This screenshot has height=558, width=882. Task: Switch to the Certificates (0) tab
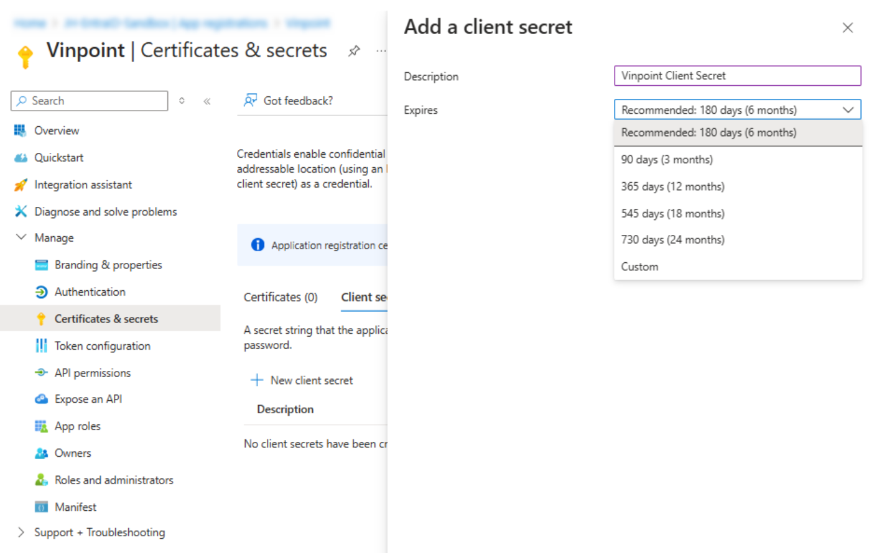pos(281,297)
